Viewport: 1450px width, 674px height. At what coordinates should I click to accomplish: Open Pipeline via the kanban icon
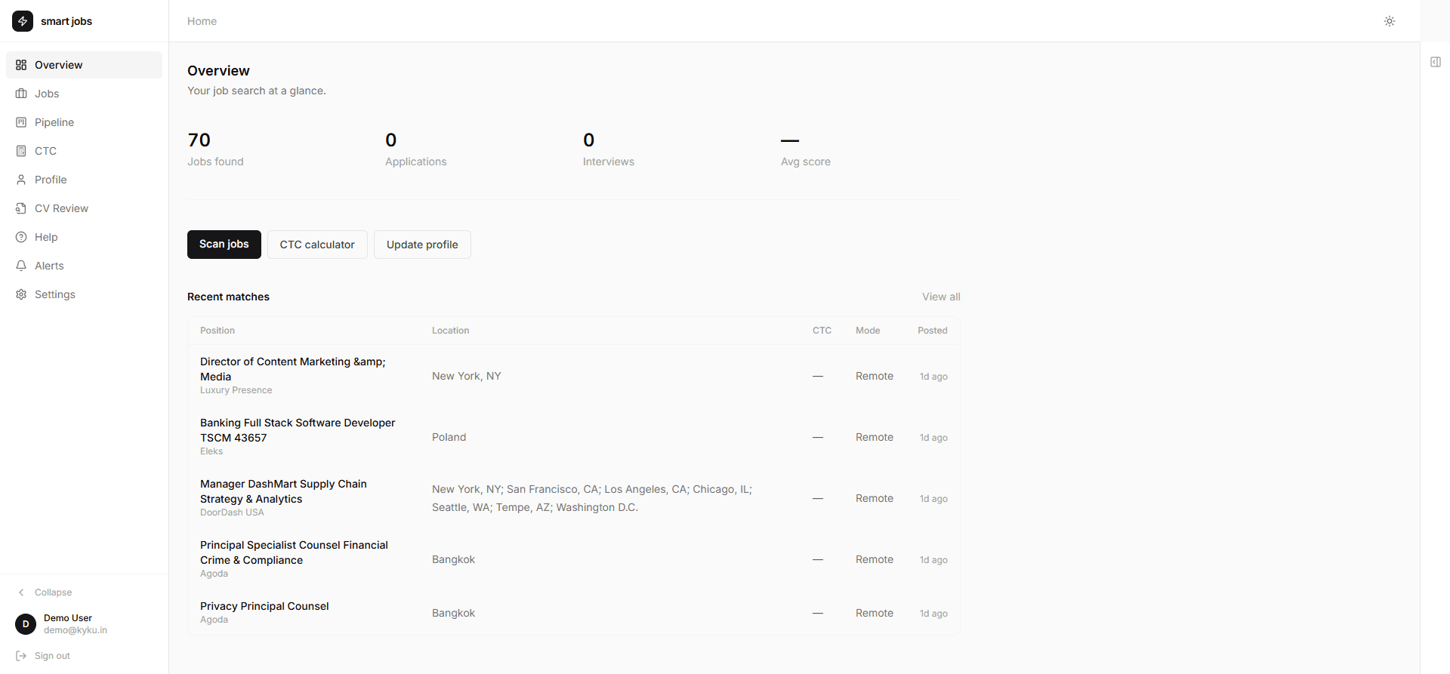[21, 122]
